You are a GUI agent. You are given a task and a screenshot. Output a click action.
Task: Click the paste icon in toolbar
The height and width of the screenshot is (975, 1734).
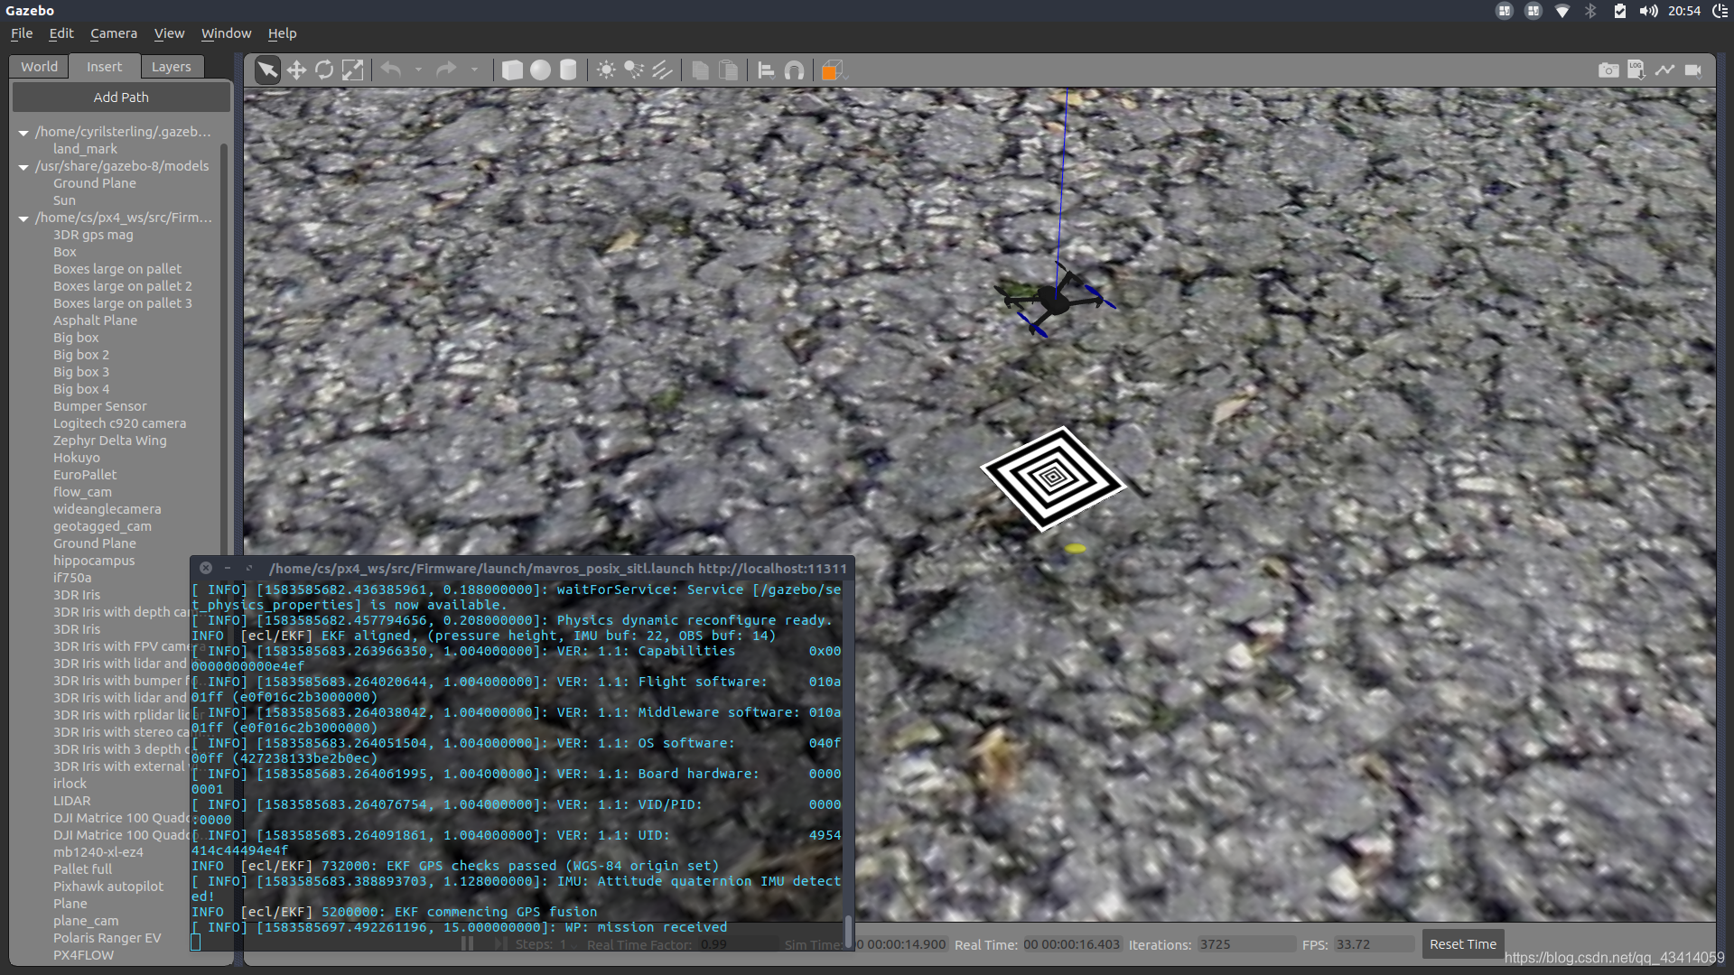[x=728, y=70]
